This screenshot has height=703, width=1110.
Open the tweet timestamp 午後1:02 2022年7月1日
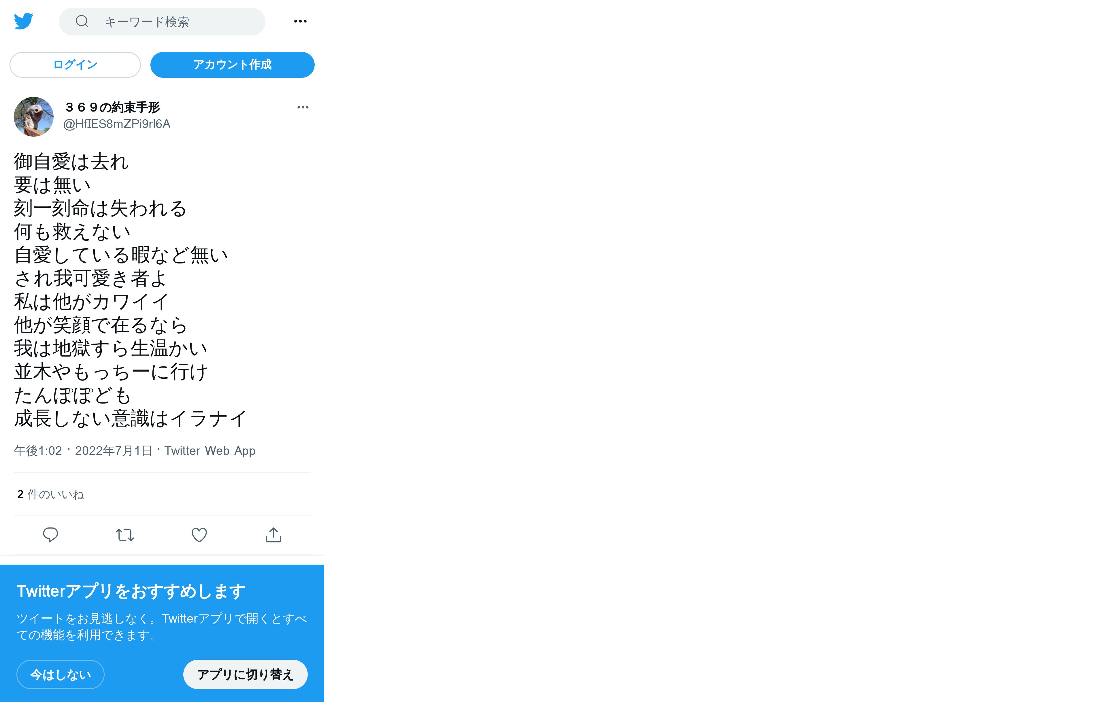[83, 451]
